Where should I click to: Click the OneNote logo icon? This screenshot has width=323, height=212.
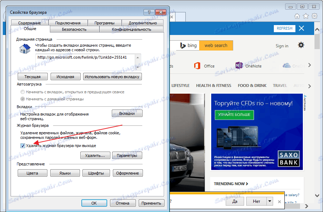(x=239, y=66)
